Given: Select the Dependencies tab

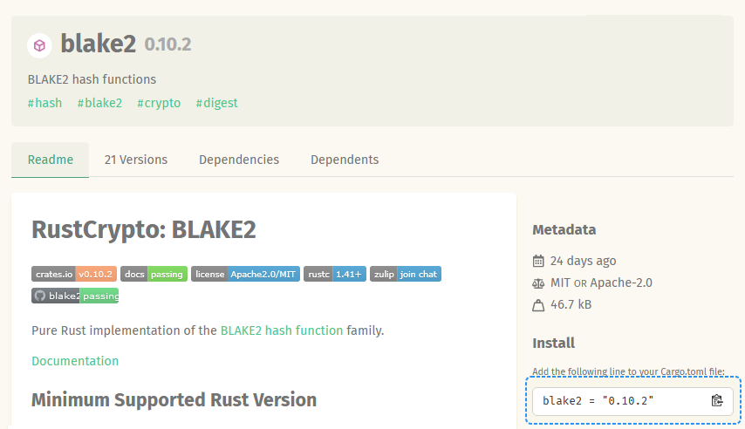Looking at the screenshot, I should [239, 160].
